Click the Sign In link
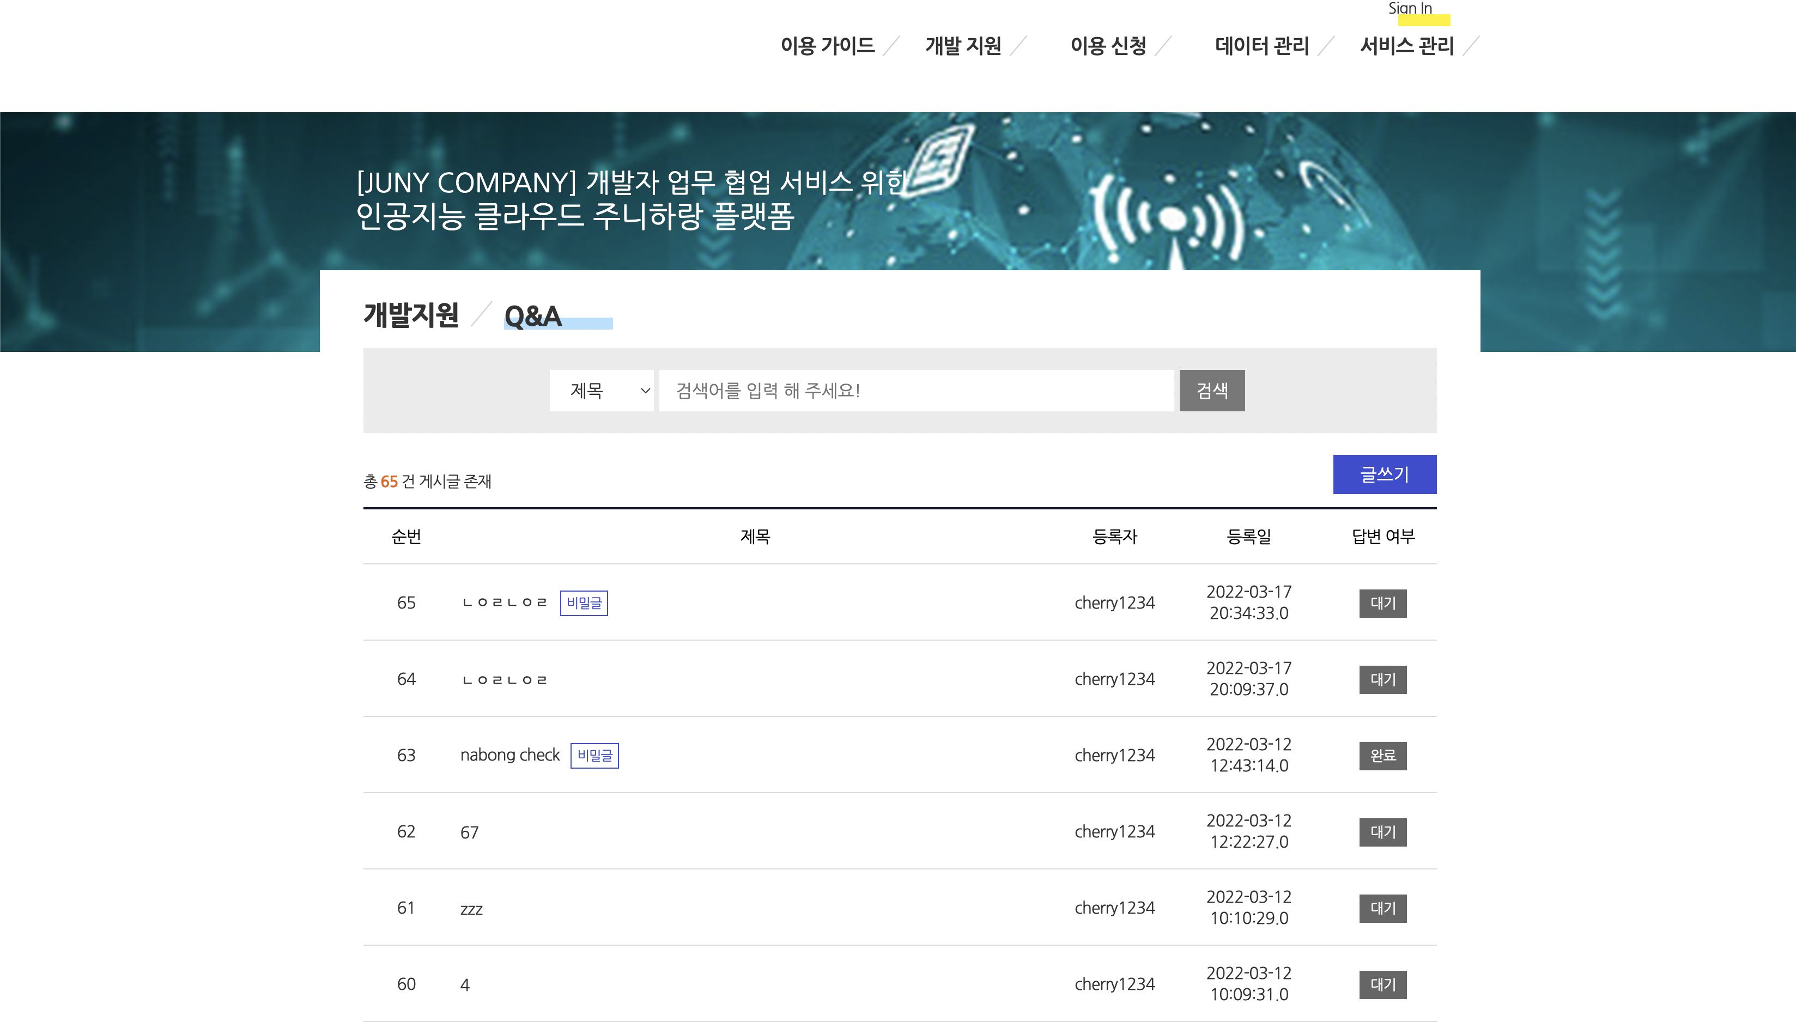 coord(1409,8)
